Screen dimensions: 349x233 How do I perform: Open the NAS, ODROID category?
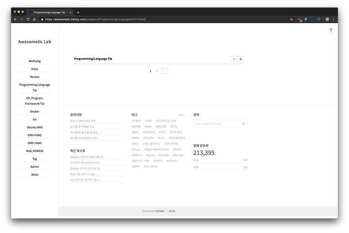(x=35, y=151)
